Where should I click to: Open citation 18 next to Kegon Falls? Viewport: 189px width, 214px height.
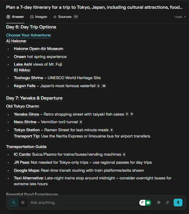click(x=104, y=86)
